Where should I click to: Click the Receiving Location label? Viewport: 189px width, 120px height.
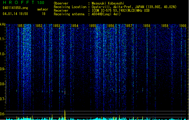(x=70, y=7)
